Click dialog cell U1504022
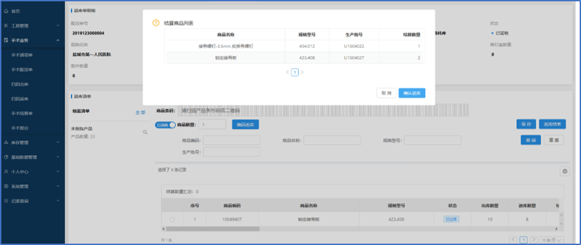Screen dimensions: 581x245 pyautogui.click(x=354, y=46)
